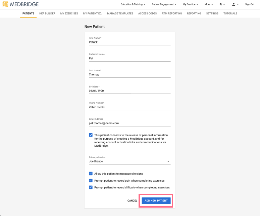Screen dimensions: 260x216
Task: Go to the Reporting tab
Action: [194, 13]
